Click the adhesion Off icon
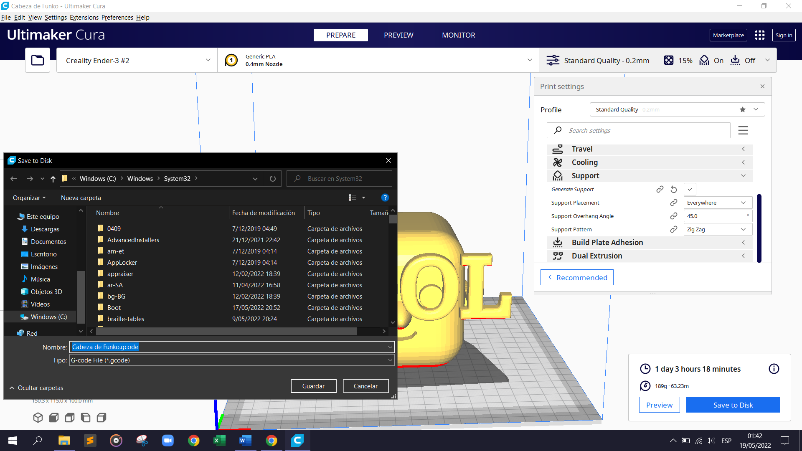 tap(735, 60)
